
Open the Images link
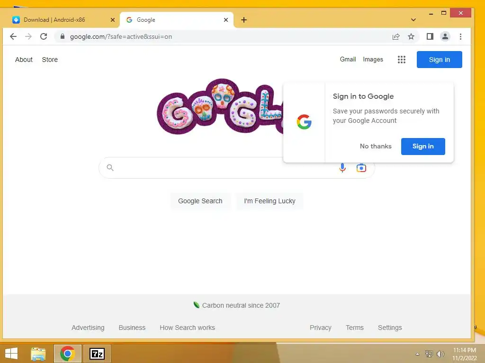click(373, 59)
